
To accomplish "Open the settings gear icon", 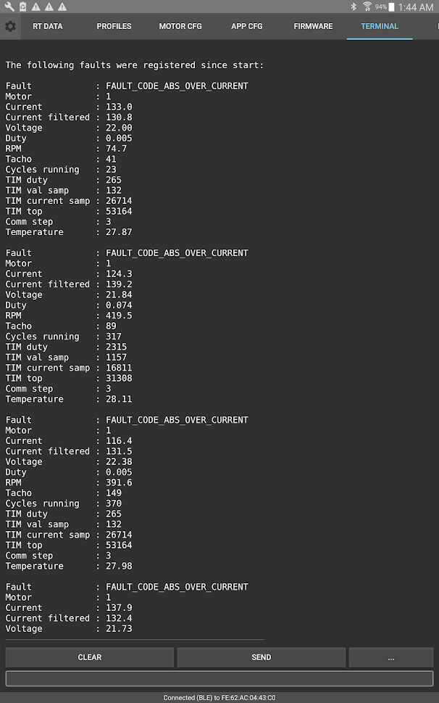I will 10,26.
